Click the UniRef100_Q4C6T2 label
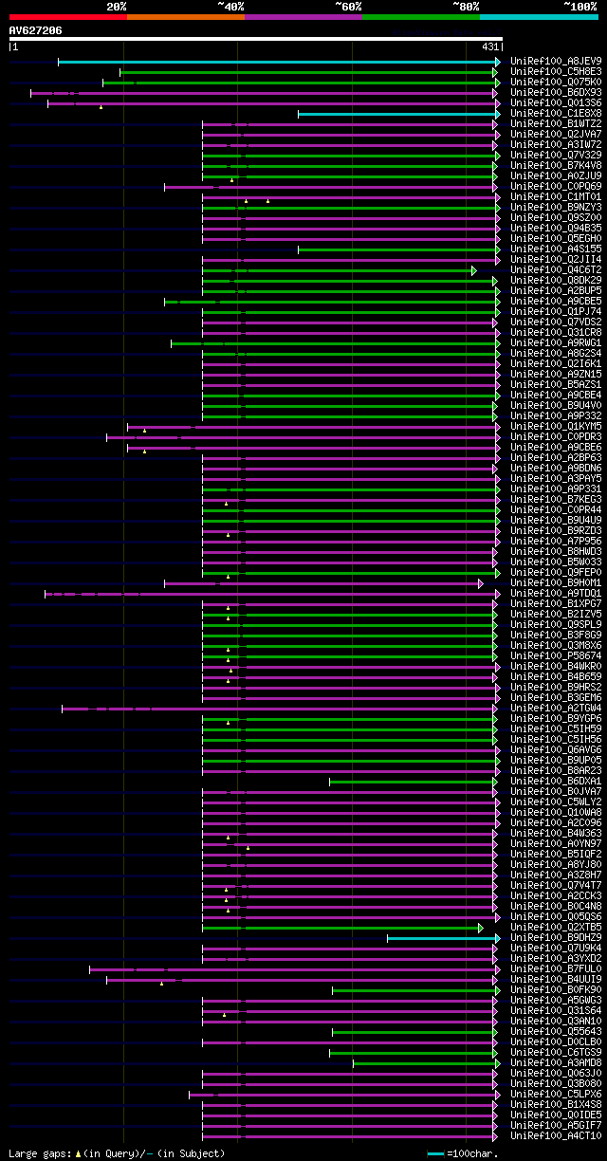 coord(556,270)
